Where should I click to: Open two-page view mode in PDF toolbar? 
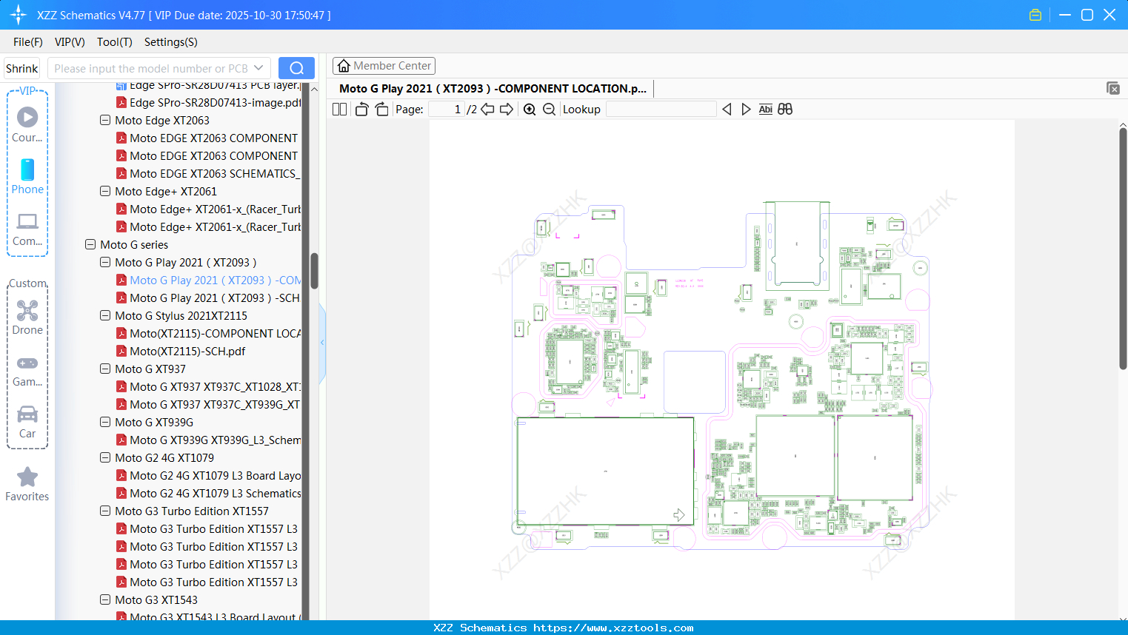[x=338, y=109]
